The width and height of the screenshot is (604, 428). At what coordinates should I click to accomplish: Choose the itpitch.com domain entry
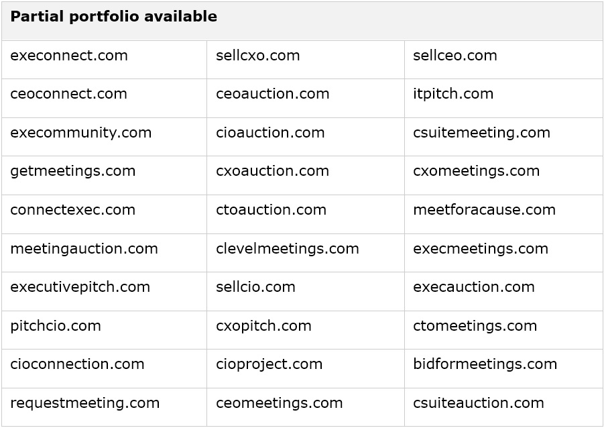[x=453, y=94]
